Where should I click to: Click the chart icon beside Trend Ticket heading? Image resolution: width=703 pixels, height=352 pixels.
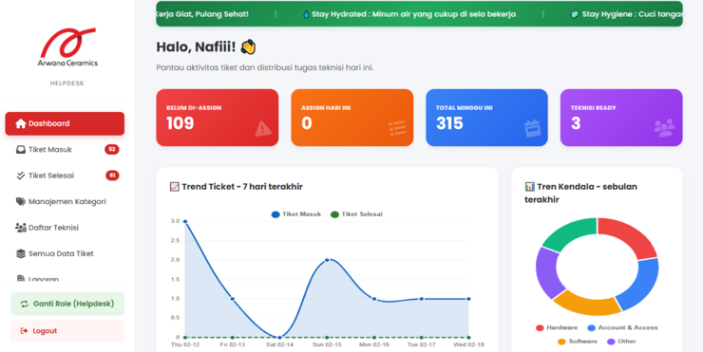click(175, 187)
